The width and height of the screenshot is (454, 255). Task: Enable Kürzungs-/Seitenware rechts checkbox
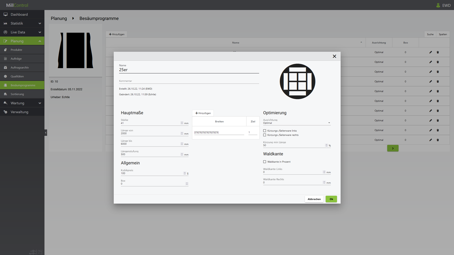265,135
